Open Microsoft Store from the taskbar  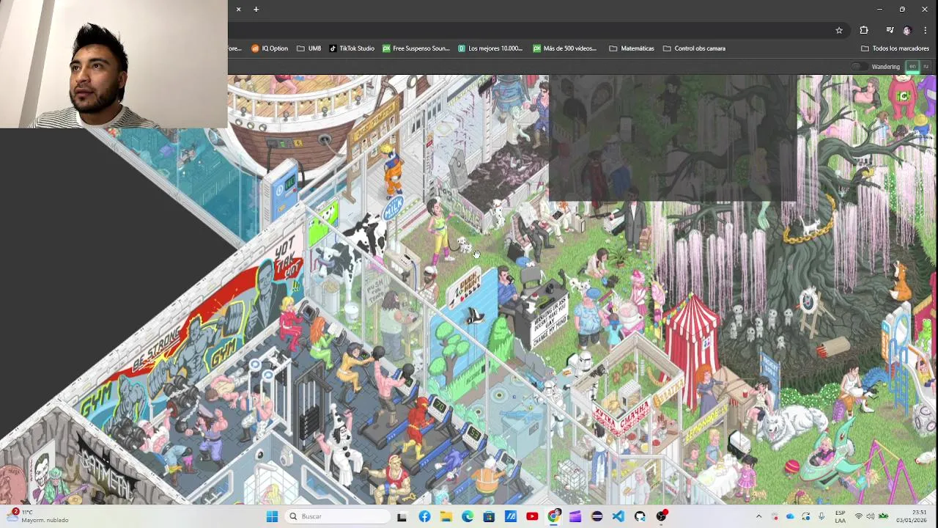[x=489, y=516]
